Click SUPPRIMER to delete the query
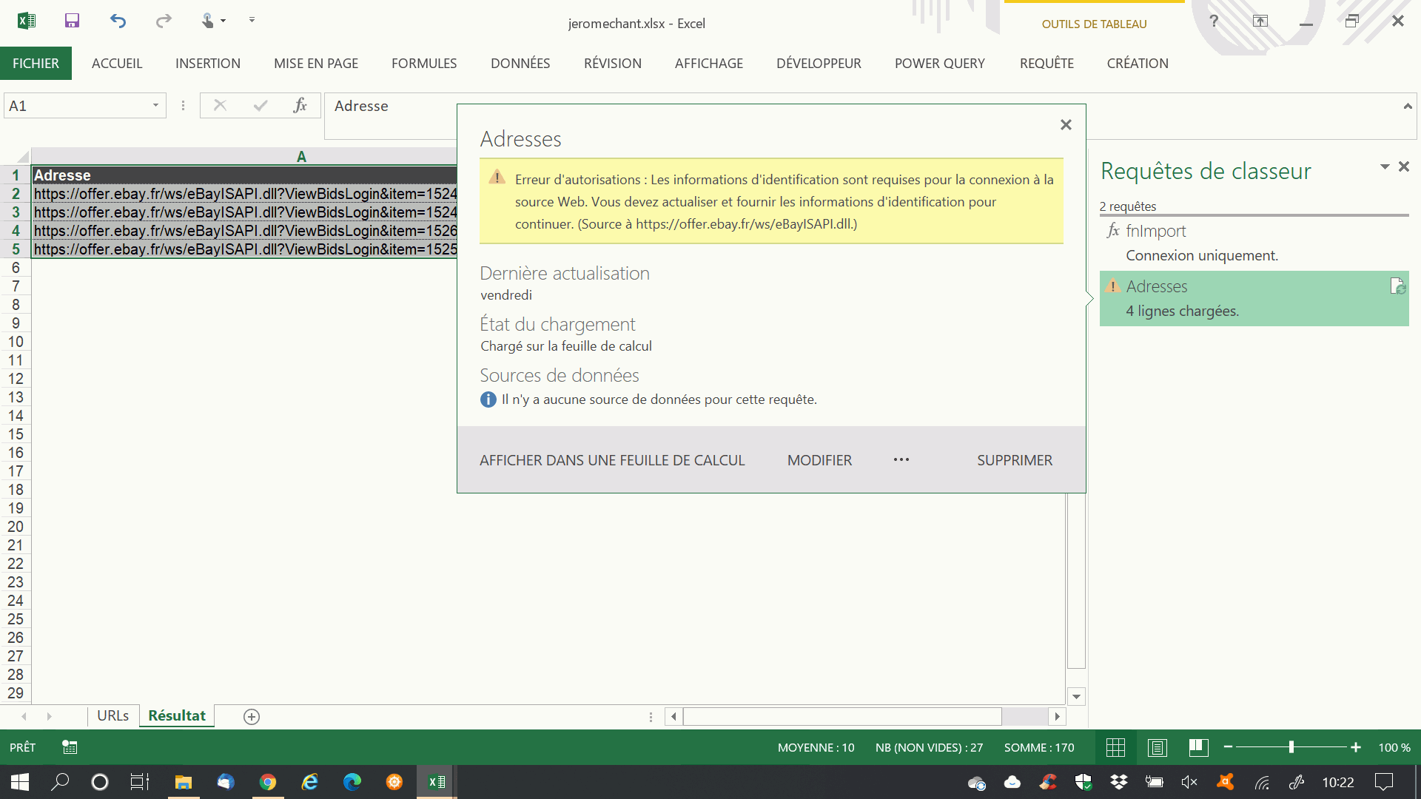Viewport: 1421px width, 799px height. tap(1014, 460)
